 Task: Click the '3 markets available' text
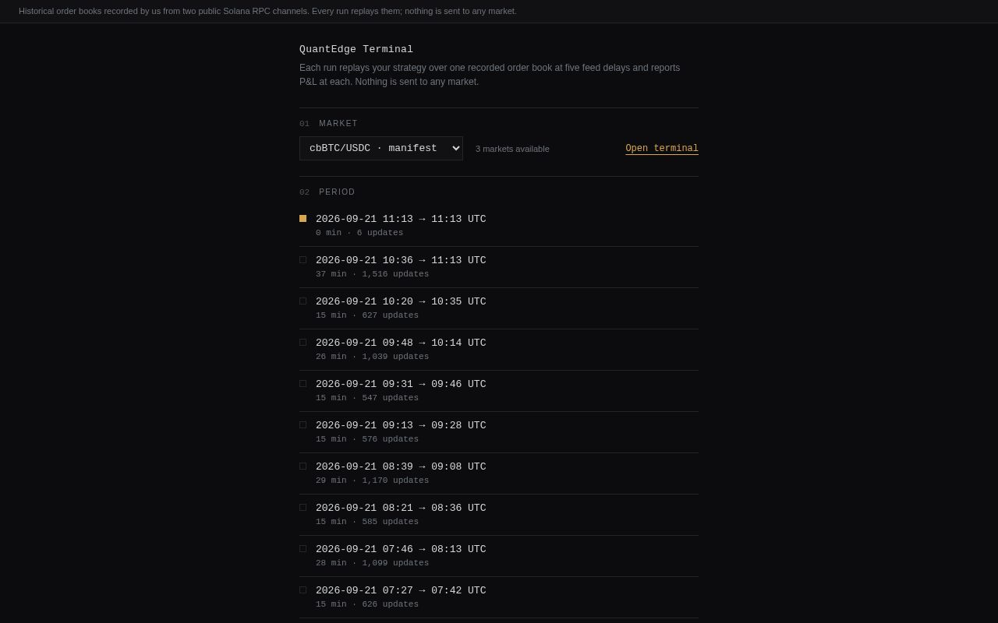(512, 149)
